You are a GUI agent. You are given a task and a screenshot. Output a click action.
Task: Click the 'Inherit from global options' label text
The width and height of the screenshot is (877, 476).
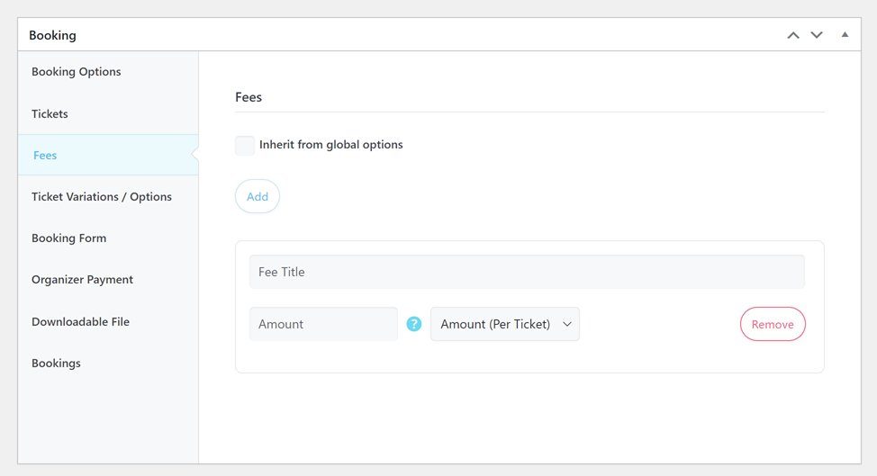coord(330,145)
